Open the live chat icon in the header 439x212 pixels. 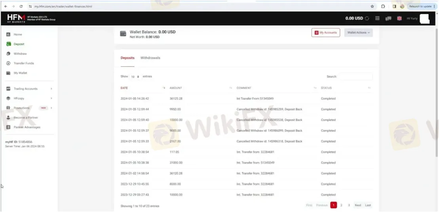tap(388, 19)
